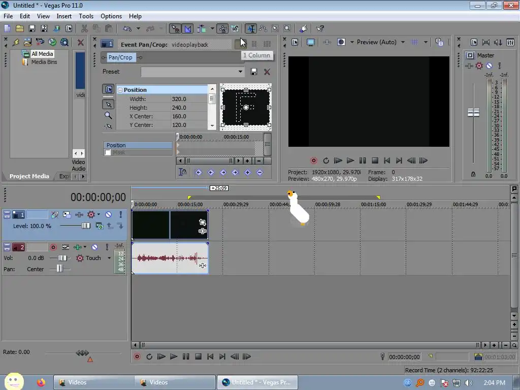This screenshot has width=520, height=390.
Task: Toggle Master bus mute
Action: [489, 66]
